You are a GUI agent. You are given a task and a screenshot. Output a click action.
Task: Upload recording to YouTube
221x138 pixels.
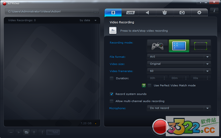[53, 132]
